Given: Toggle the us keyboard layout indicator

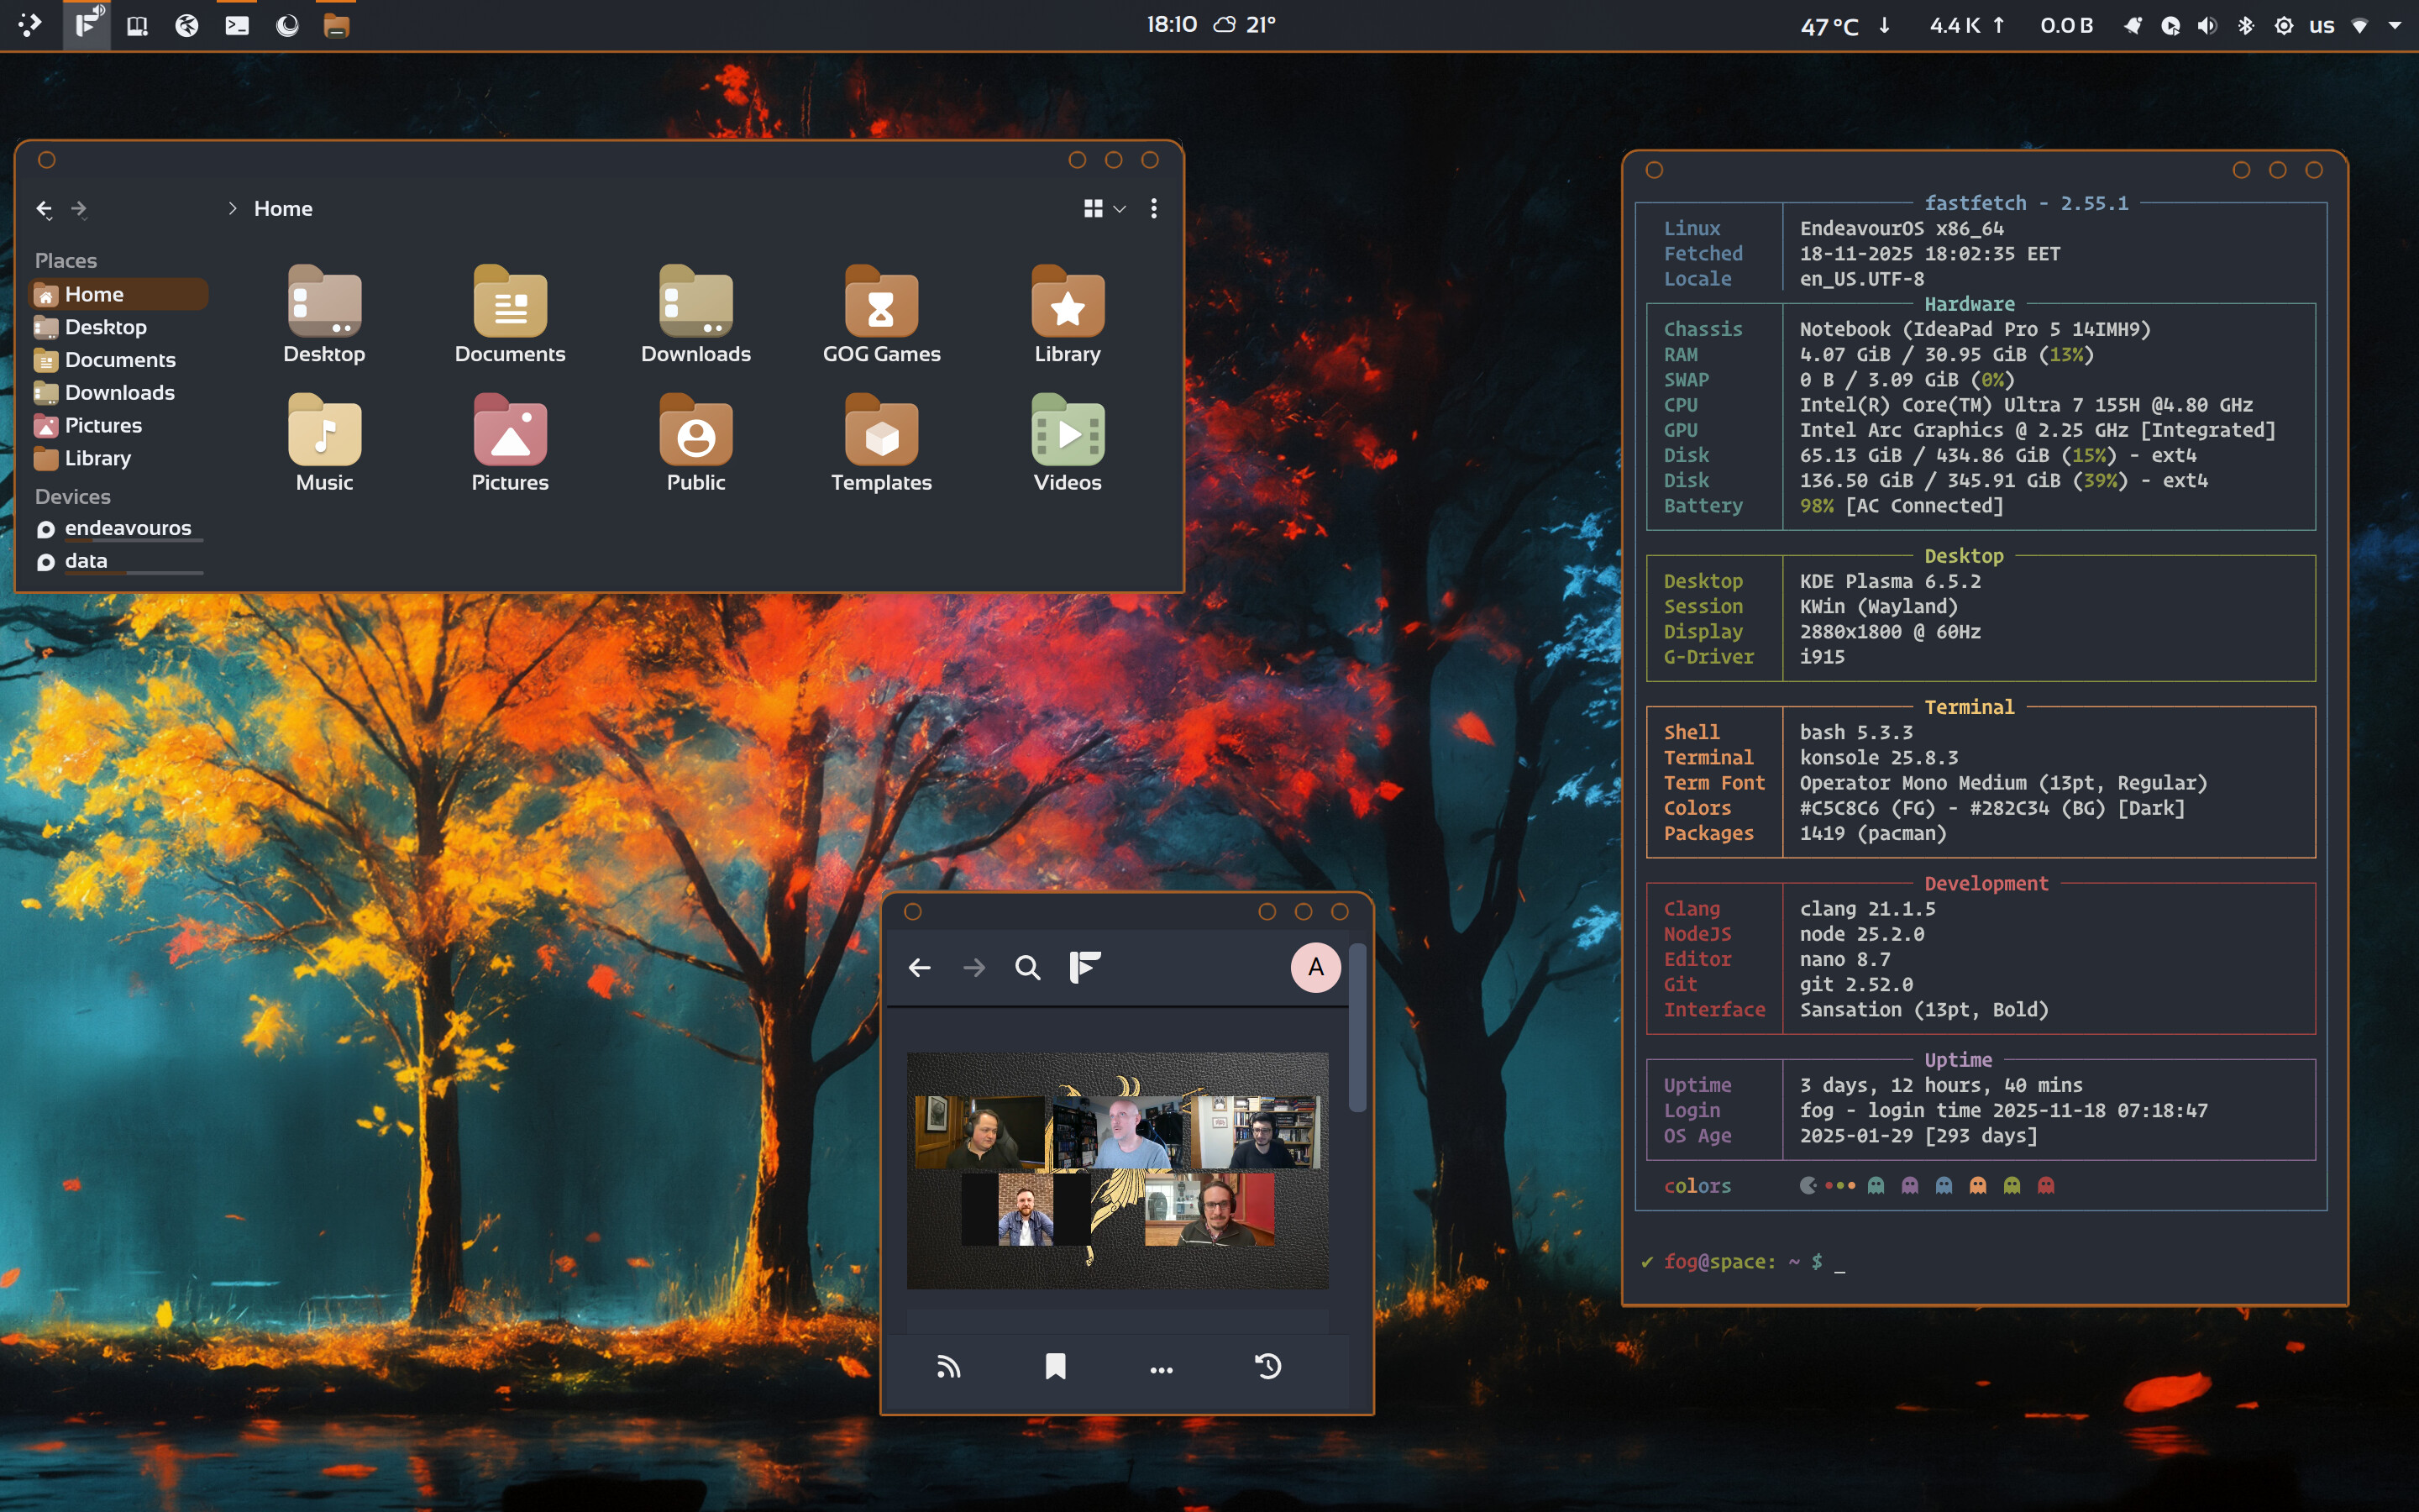Looking at the screenshot, I should click(x=2321, y=25).
